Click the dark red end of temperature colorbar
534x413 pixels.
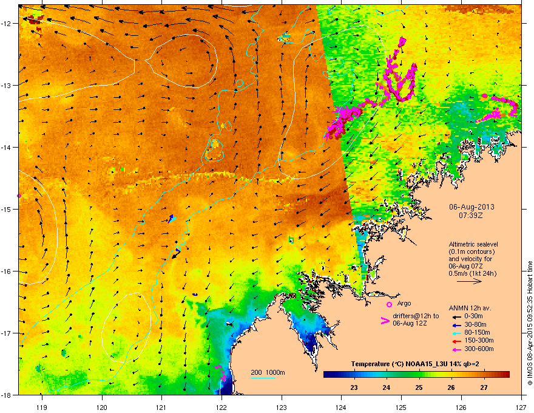click(506, 374)
